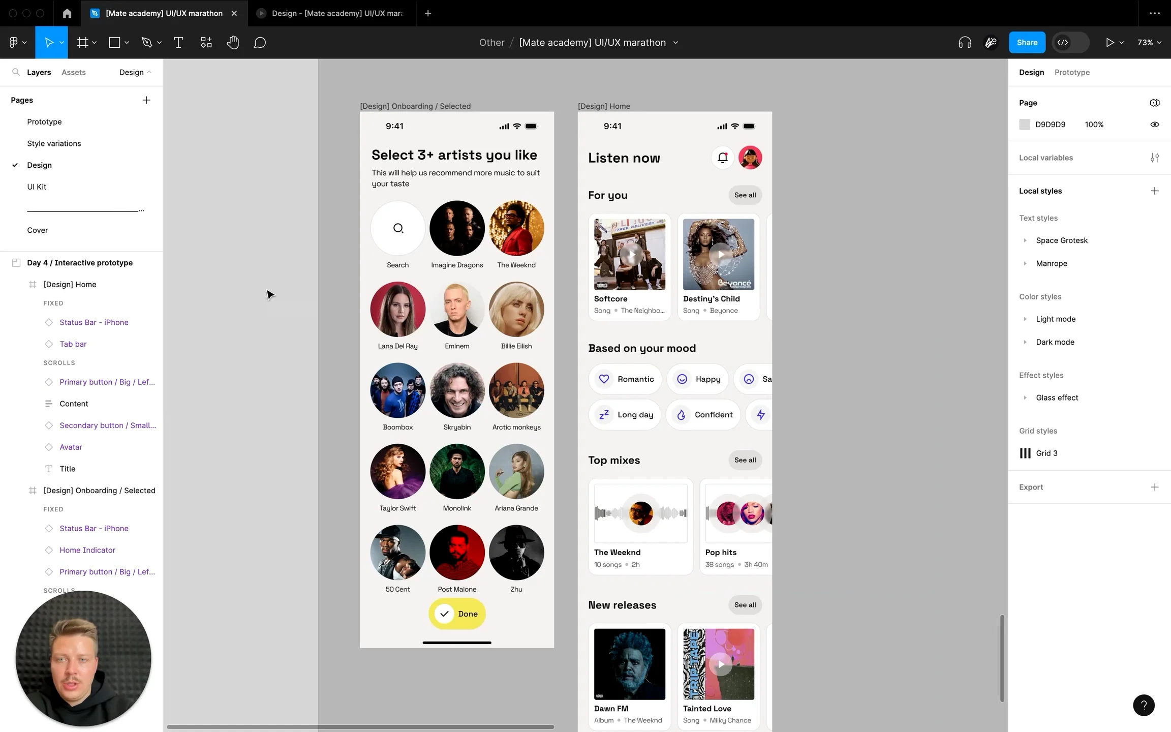1171x732 pixels.
Task: Click the multiplayer cursor pen icon
Action: (991, 43)
